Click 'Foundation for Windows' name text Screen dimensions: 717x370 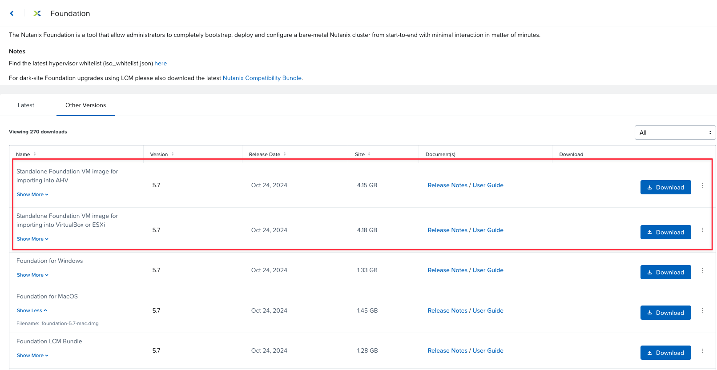point(50,261)
